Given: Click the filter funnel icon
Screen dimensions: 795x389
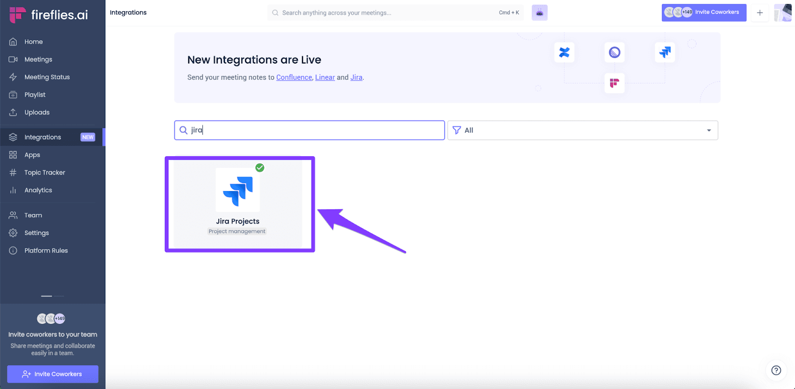Looking at the screenshot, I should [x=457, y=130].
